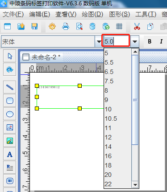The width and height of the screenshot is (167, 192).
Task: Choose font size 22 from list
Action: point(117,184)
